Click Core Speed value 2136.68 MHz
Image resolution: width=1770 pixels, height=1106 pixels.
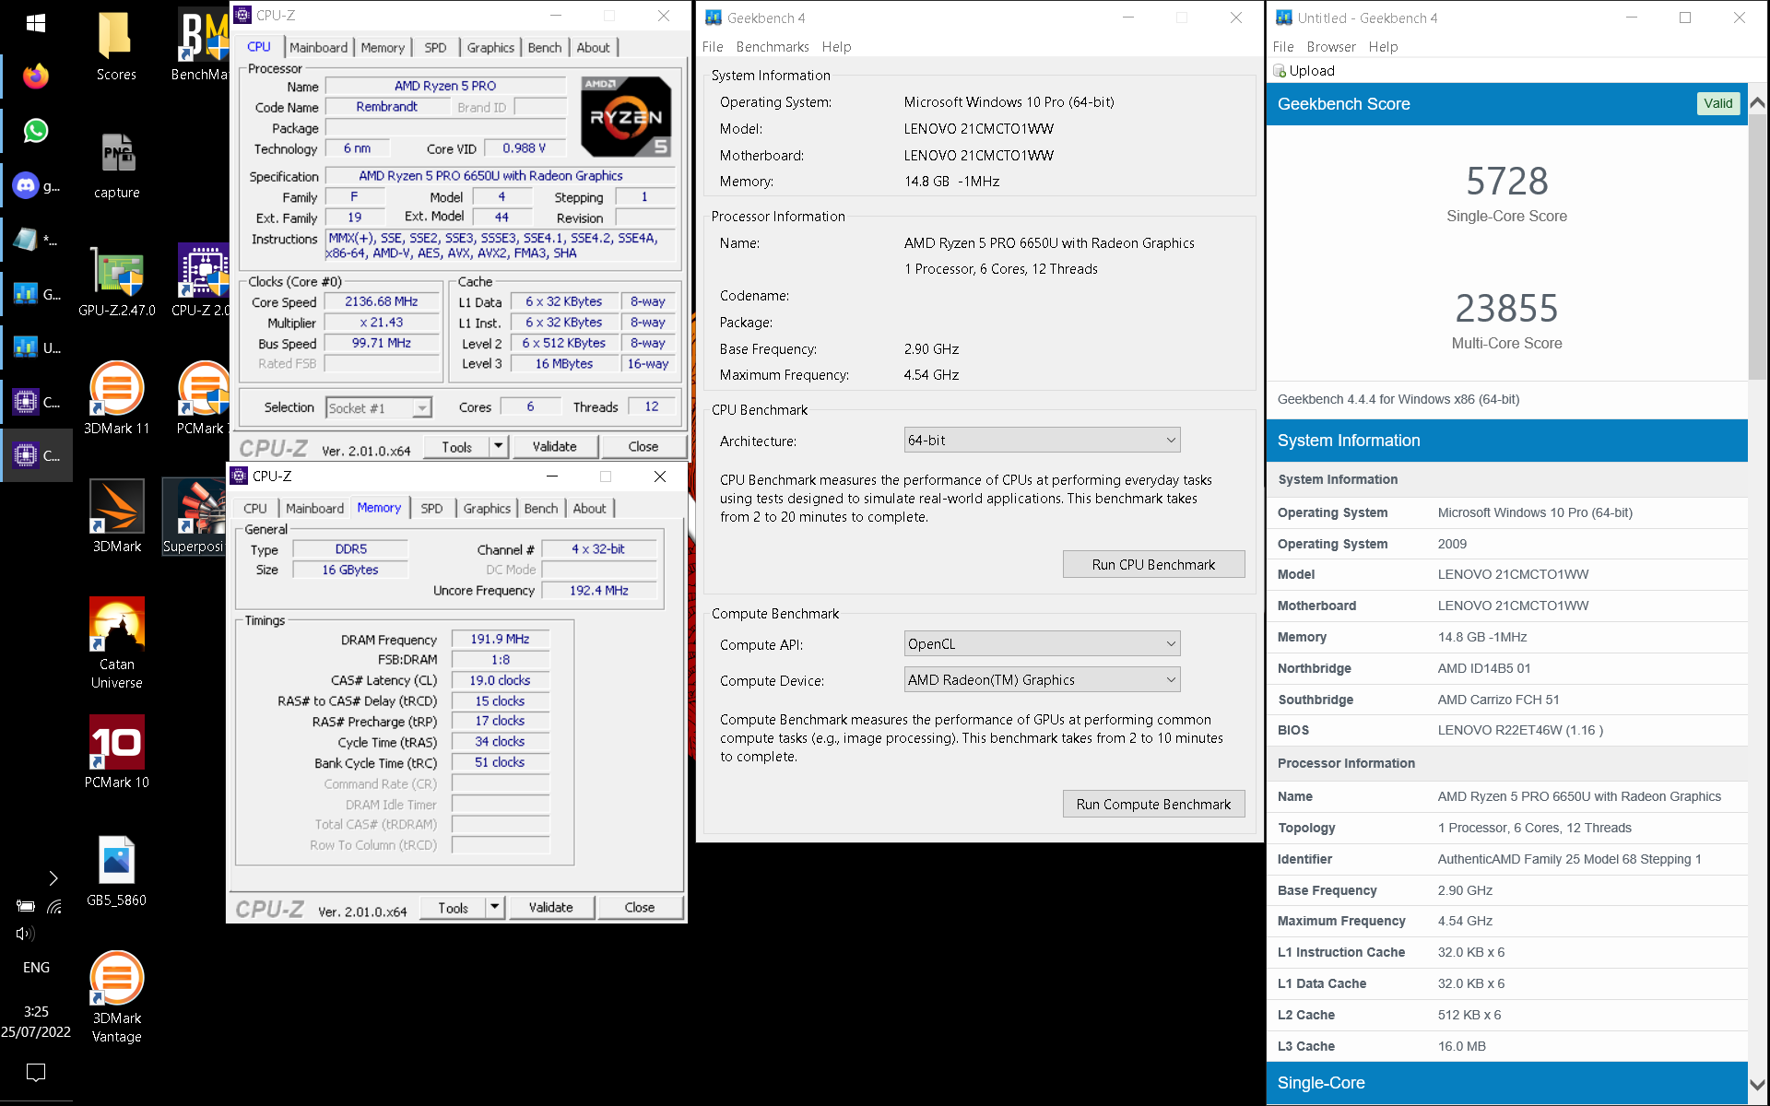[x=382, y=301]
